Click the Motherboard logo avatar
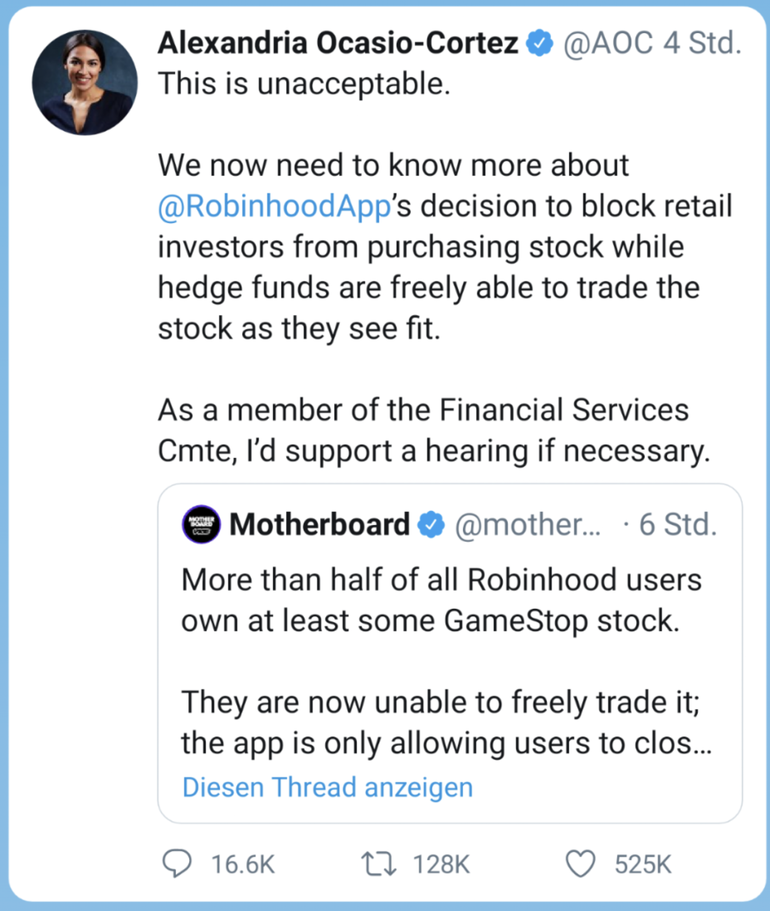The height and width of the screenshot is (911, 770). coord(201,524)
